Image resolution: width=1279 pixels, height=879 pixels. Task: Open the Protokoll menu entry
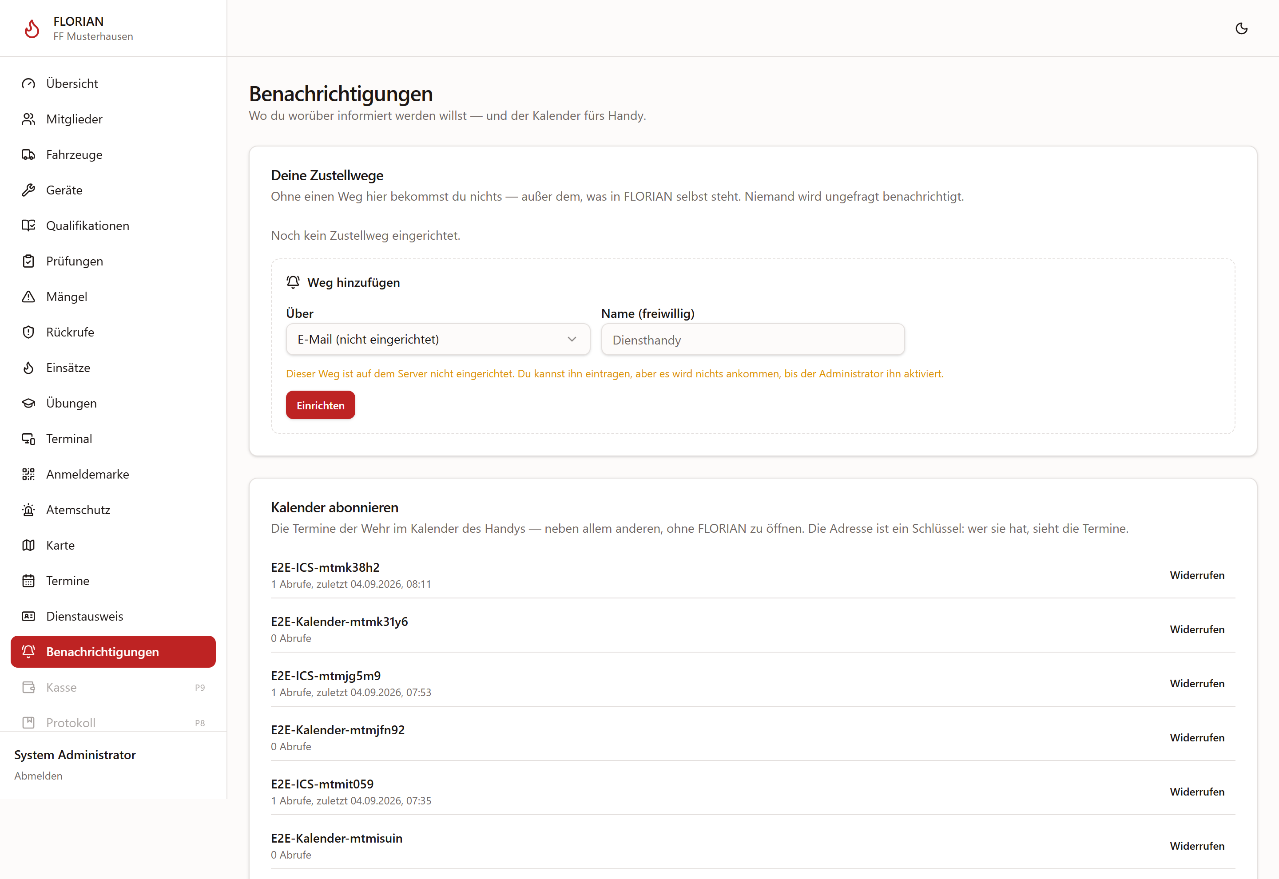point(113,723)
